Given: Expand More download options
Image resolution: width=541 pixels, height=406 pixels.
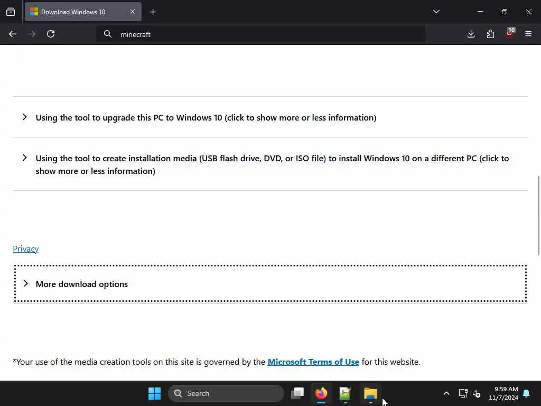Looking at the screenshot, I should coord(270,284).
